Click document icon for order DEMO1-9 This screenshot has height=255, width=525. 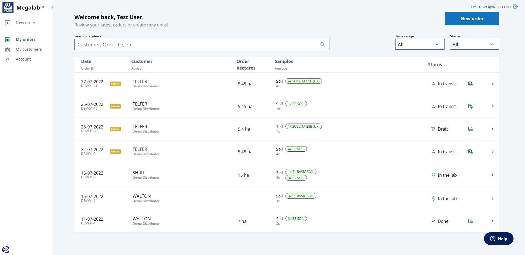(470, 129)
